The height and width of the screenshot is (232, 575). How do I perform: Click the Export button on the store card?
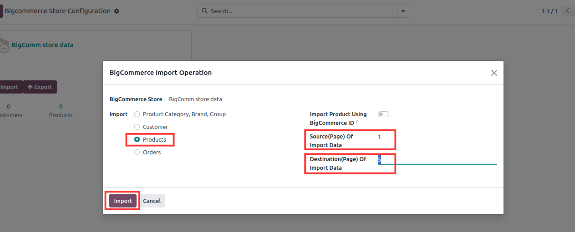point(40,87)
